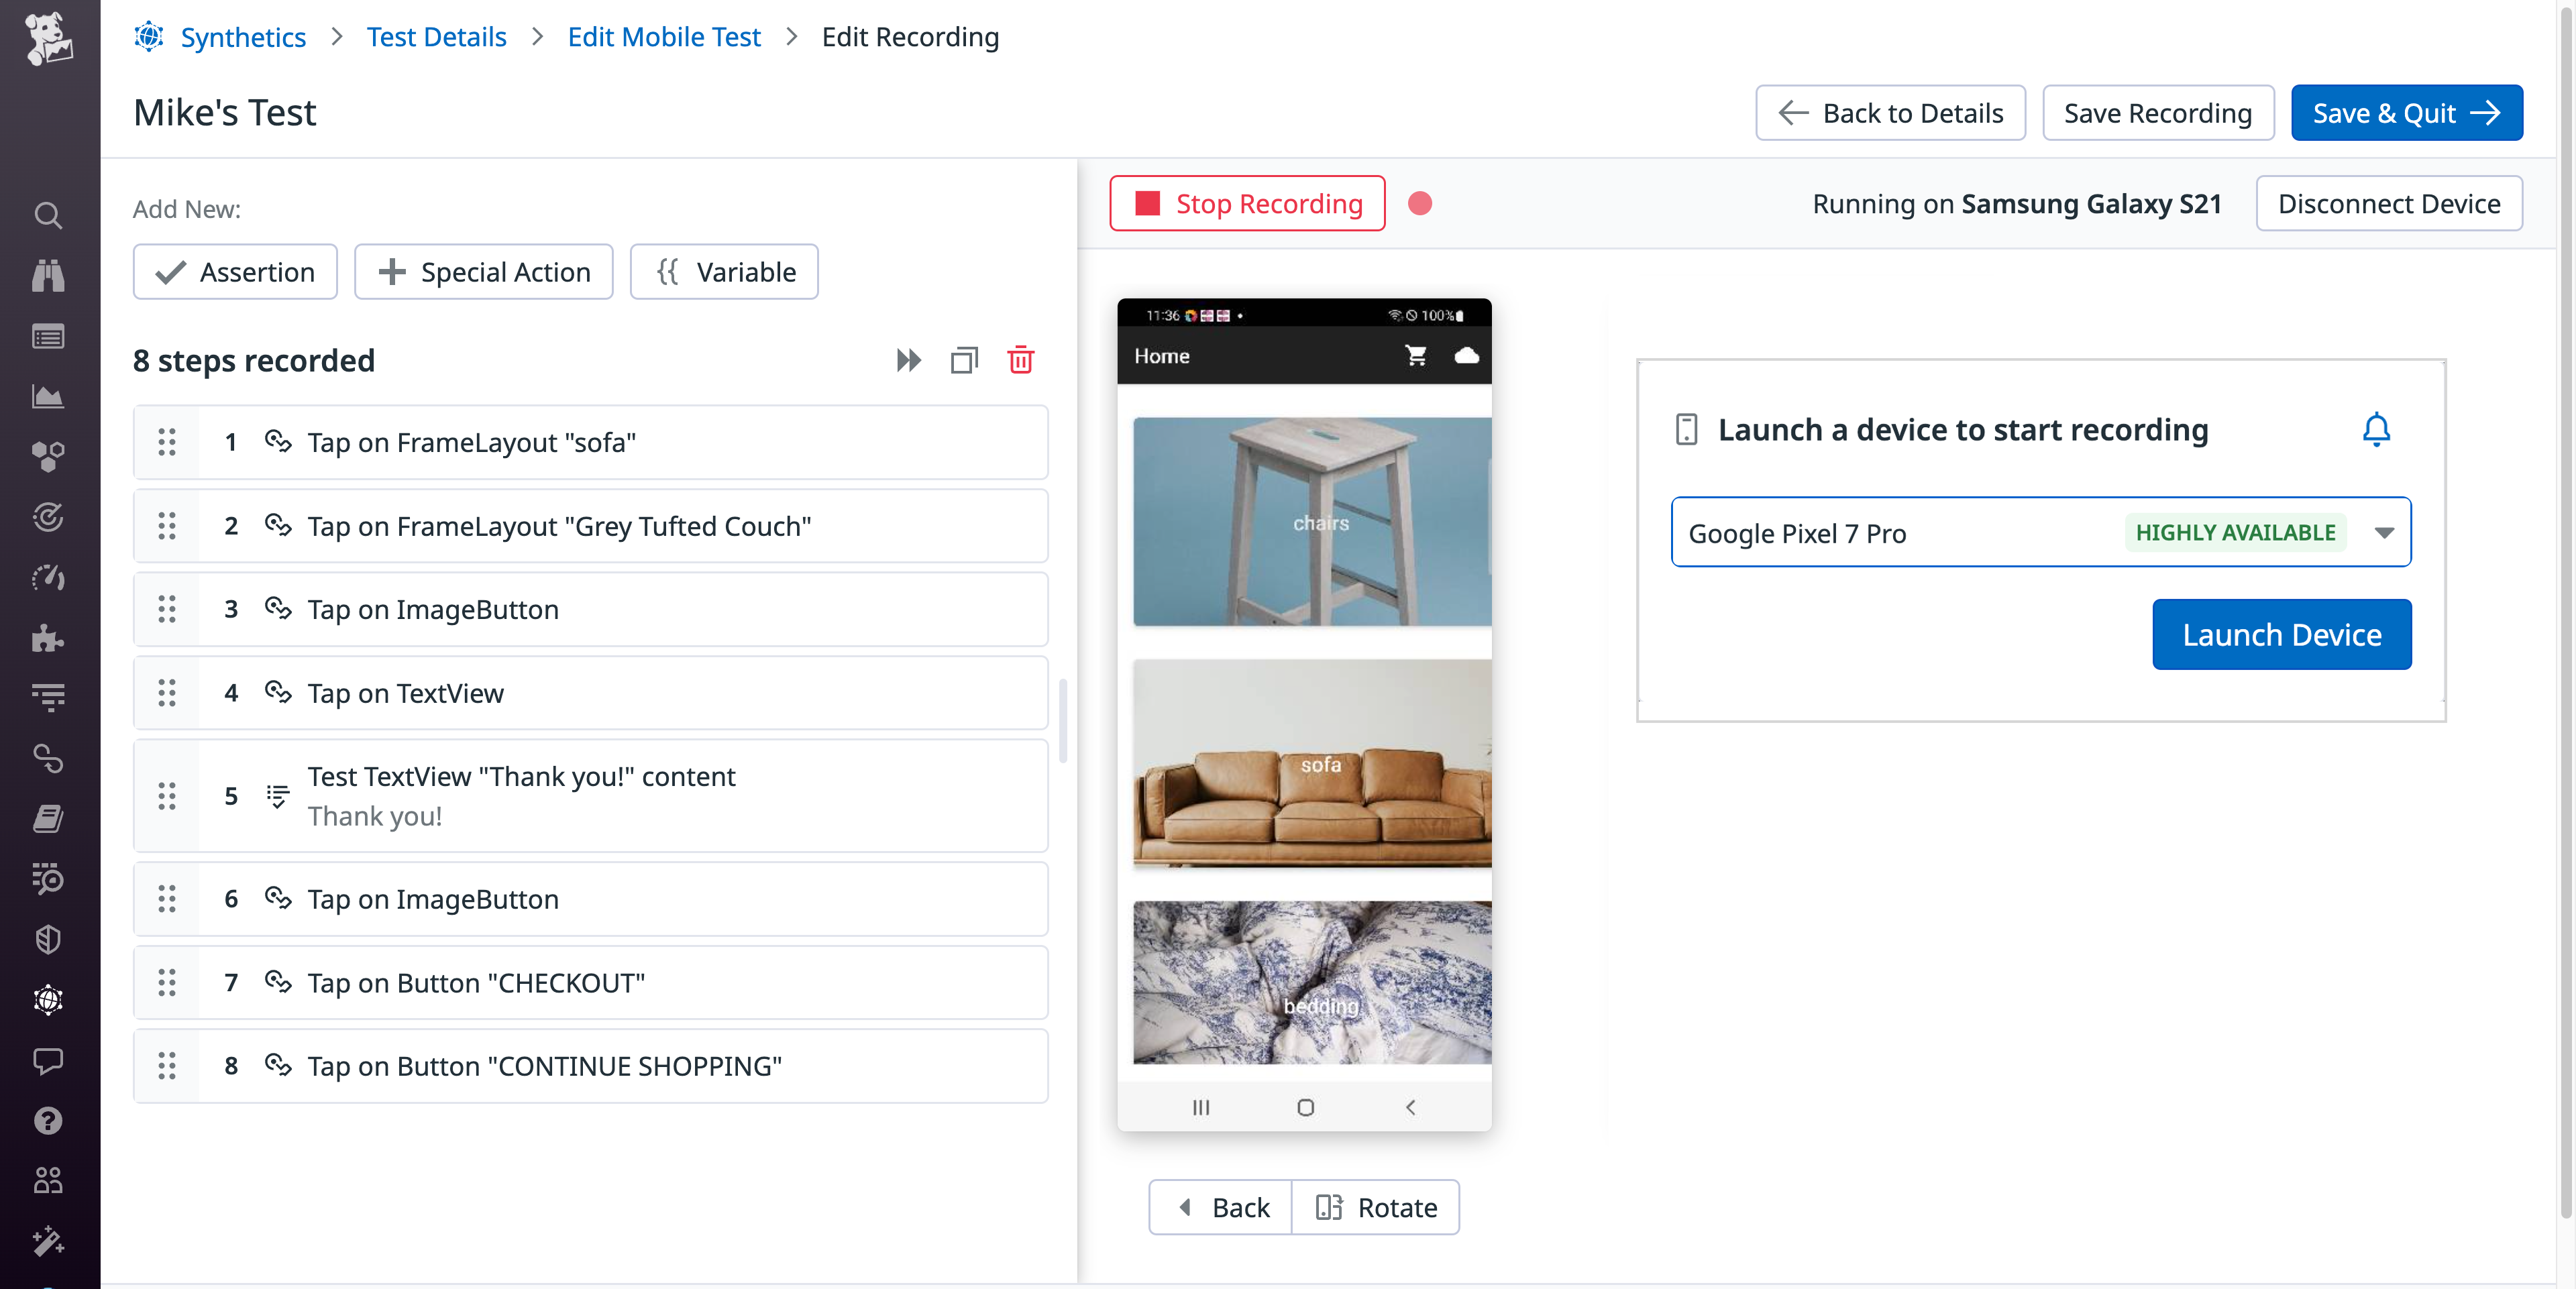Go to Test Details breadcrumb

click(x=436, y=37)
